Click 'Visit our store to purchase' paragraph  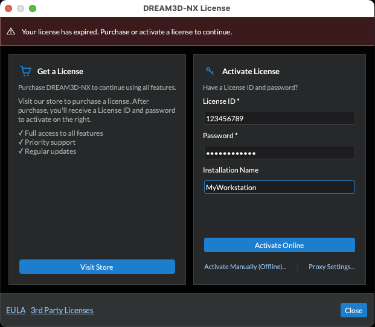point(97,110)
